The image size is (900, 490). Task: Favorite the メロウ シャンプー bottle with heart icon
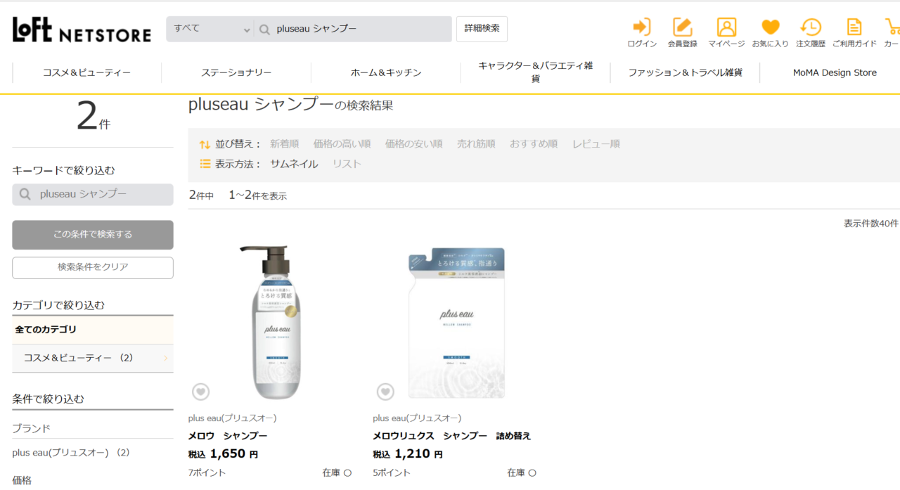pos(201,392)
